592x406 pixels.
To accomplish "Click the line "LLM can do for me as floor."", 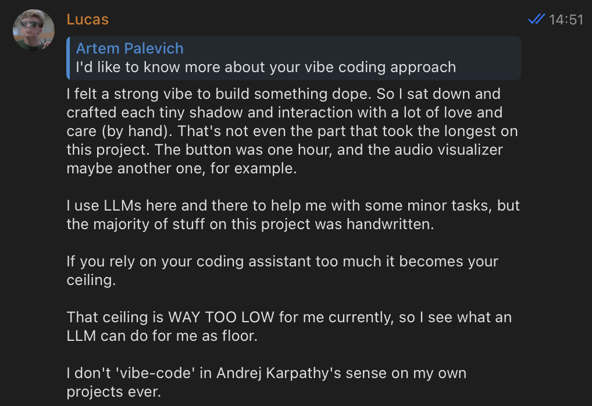I will coord(161,336).
